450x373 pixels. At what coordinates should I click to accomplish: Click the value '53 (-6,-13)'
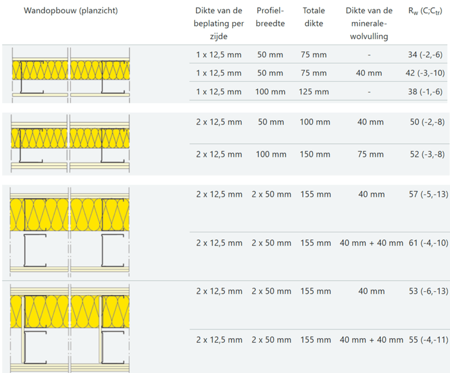(429, 291)
